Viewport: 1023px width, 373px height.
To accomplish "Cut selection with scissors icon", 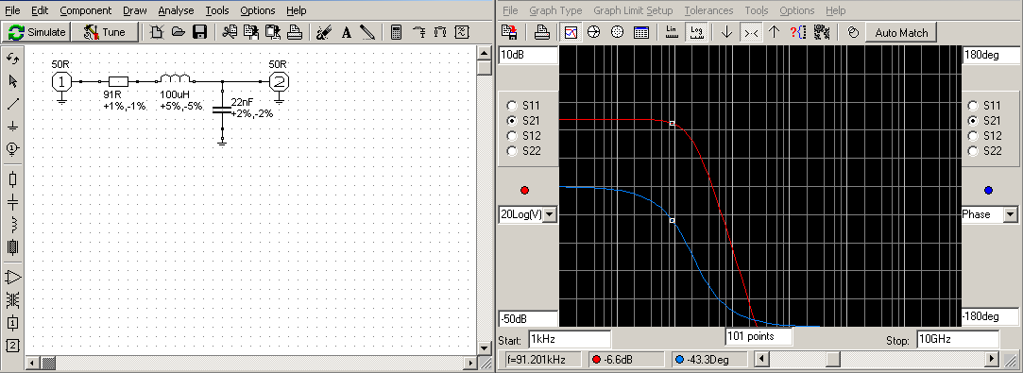I will (229, 32).
